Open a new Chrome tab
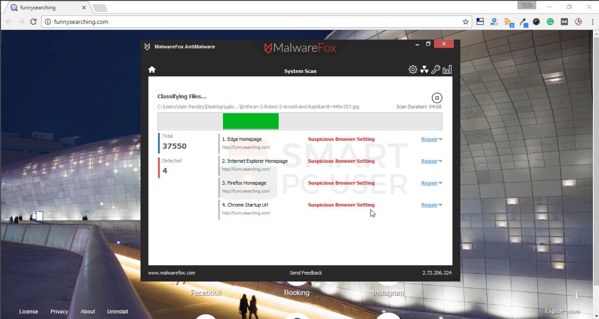The image size is (599, 319). point(100,8)
